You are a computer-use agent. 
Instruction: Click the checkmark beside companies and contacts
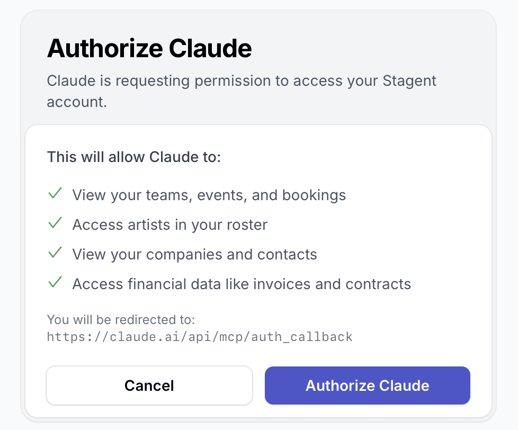pyautogui.click(x=55, y=254)
